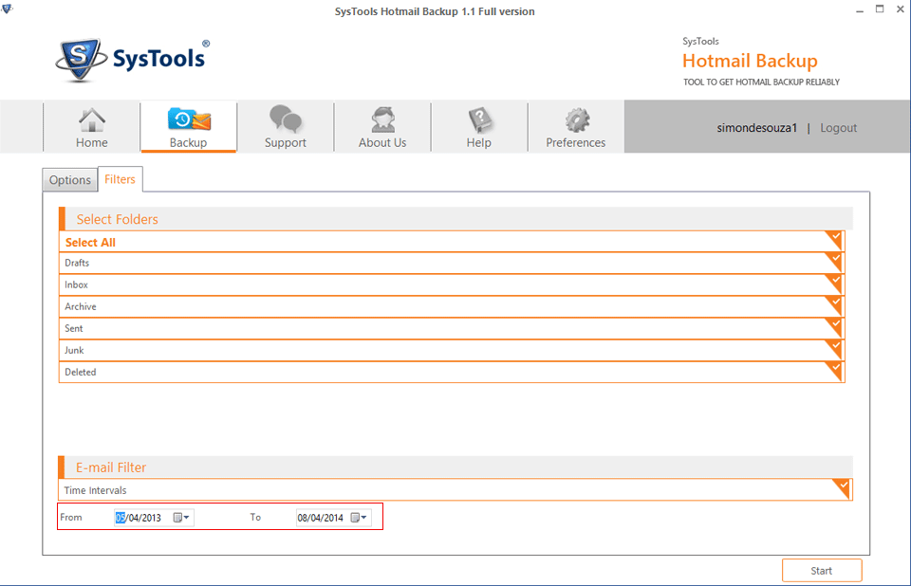Toggle the Sent folder checkmark
This screenshot has width=911, height=586.
click(x=834, y=326)
